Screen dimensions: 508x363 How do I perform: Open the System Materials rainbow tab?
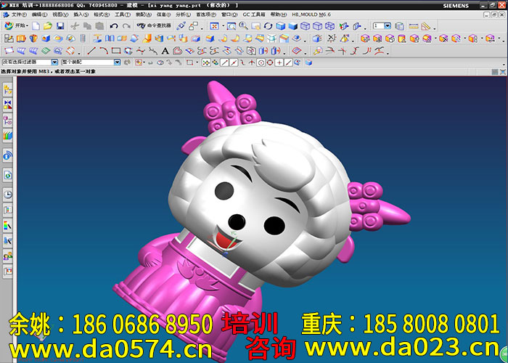point(8,225)
